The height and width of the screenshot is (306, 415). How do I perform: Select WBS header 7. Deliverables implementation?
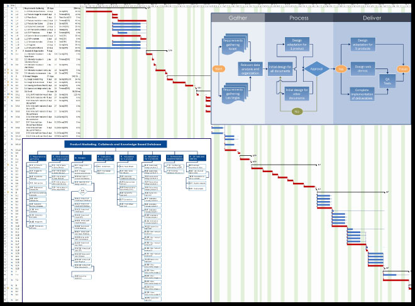(x=175, y=158)
